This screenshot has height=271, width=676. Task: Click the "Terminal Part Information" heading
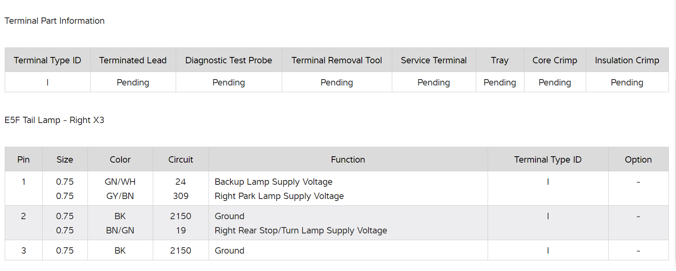(55, 21)
